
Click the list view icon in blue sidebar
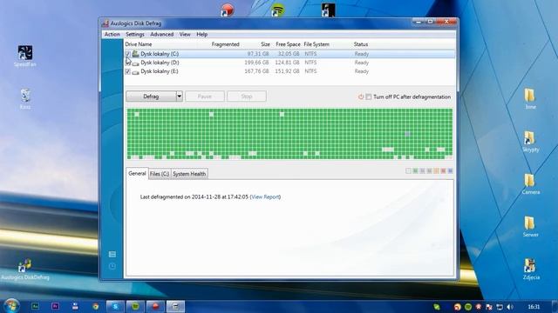pos(112,254)
